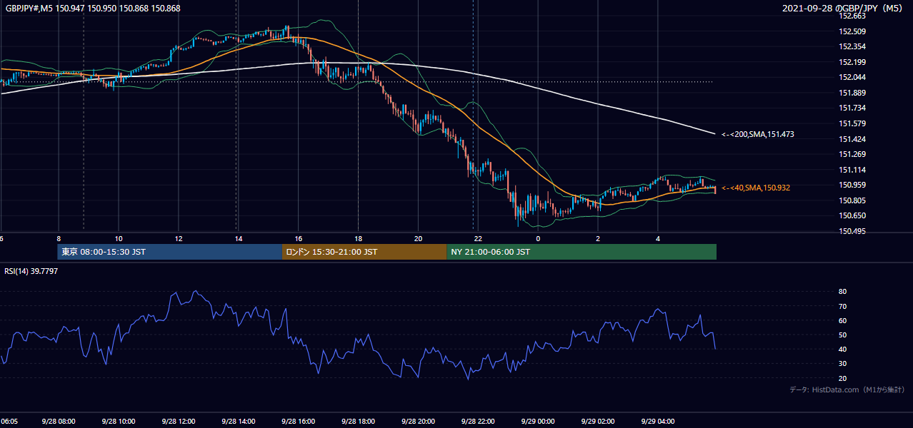Viewport: 913px width, 428px height.
Task: Click RSI axis level 60
Action: [x=843, y=320]
